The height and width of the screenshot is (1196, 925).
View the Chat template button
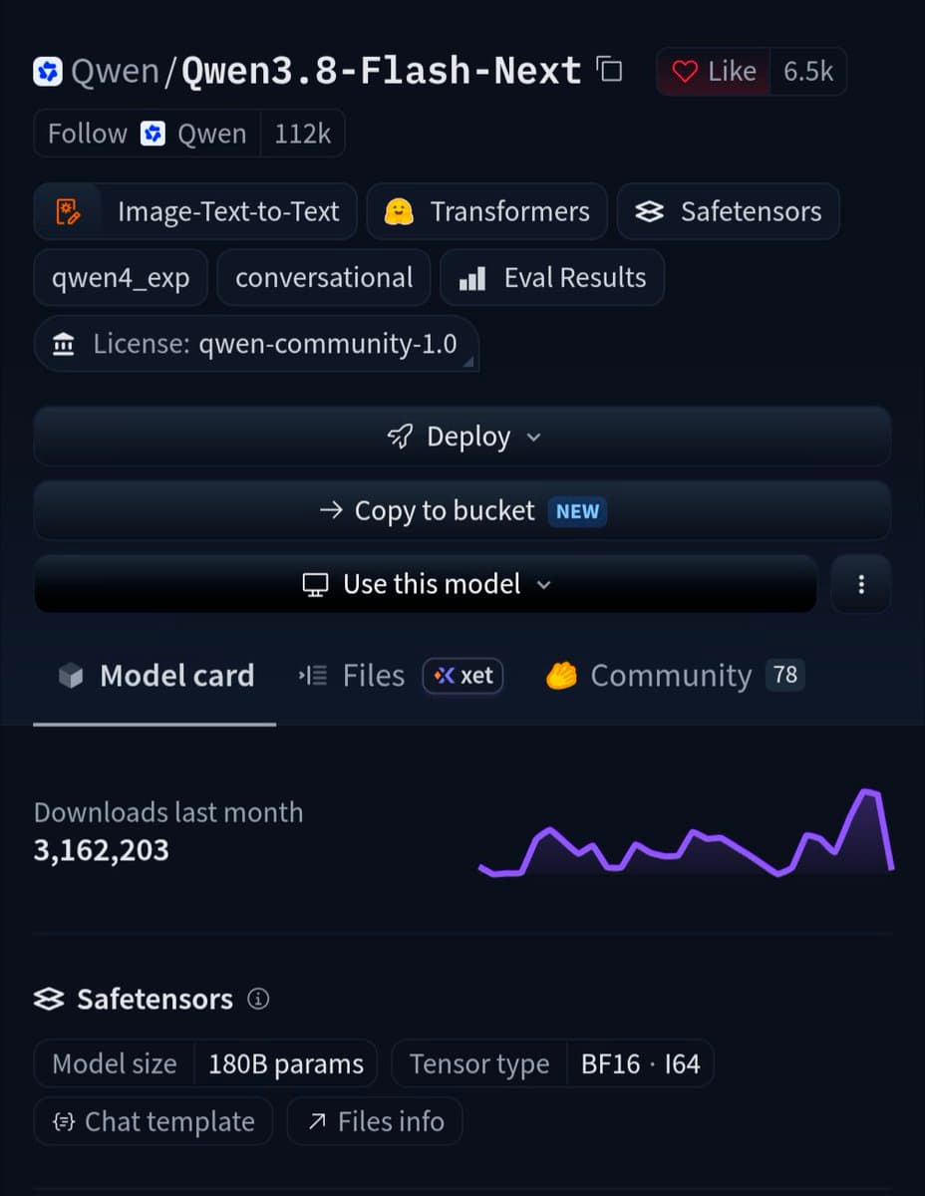coord(153,1121)
